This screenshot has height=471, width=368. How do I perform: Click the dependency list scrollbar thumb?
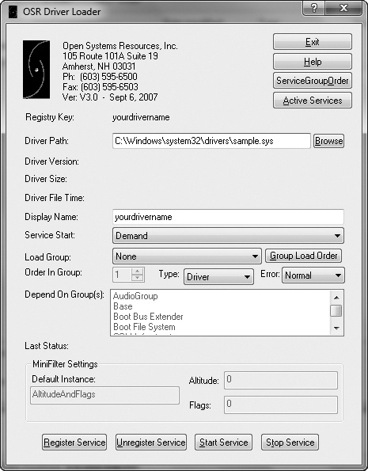[336, 310]
